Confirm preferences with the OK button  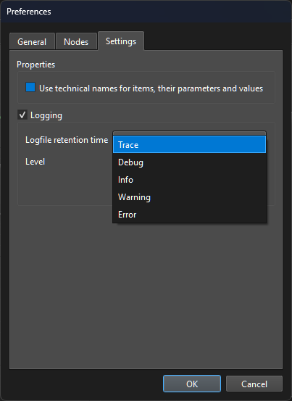point(192,384)
